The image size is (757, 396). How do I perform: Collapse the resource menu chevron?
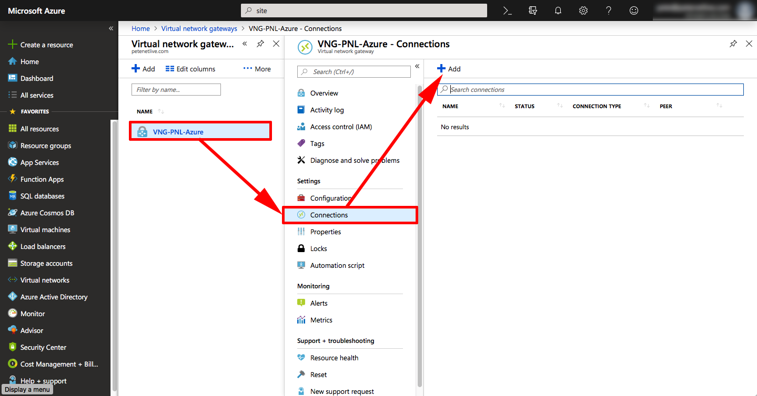click(x=417, y=67)
